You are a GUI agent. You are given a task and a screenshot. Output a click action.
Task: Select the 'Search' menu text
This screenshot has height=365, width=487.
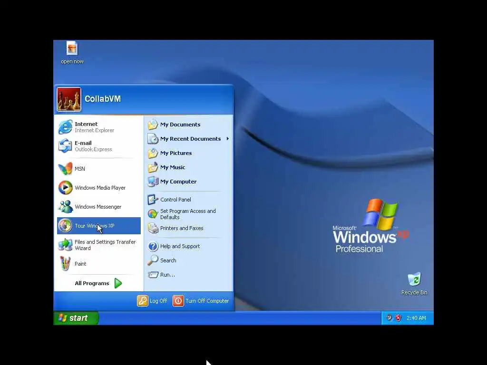click(x=168, y=260)
